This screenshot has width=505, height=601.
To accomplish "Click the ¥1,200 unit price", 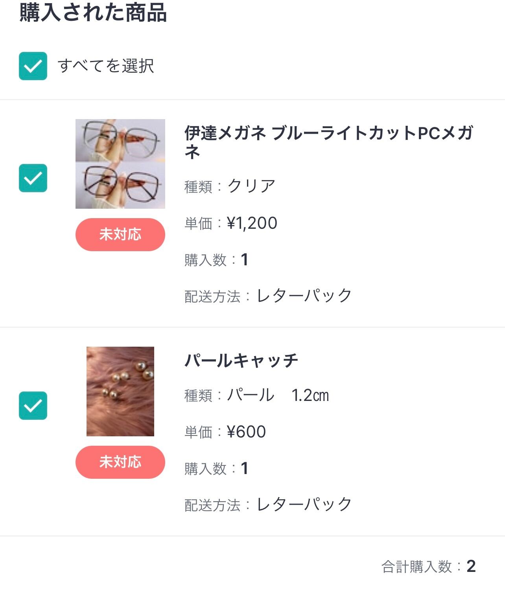I will pos(252,223).
